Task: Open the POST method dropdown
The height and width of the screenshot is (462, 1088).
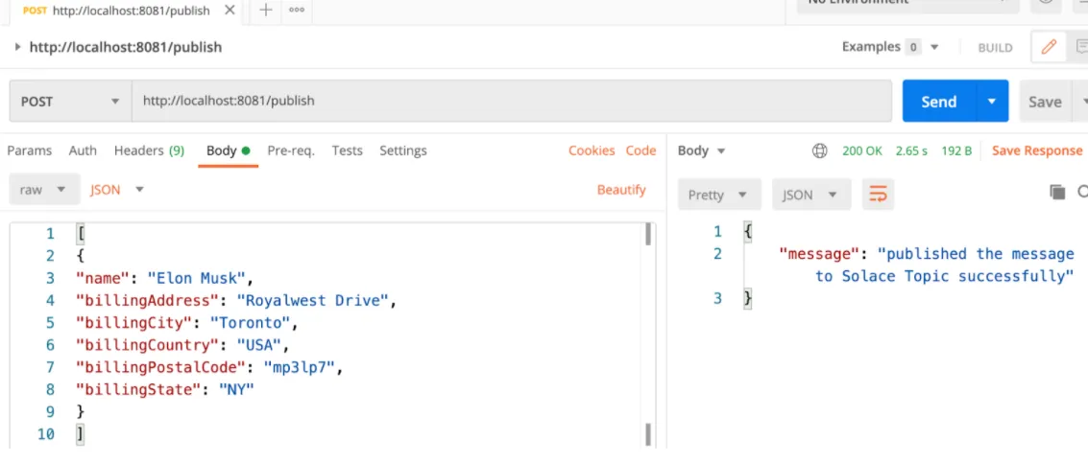Action: click(x=70, y=102)
